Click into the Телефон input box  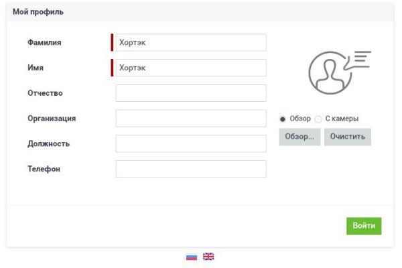[x=191, y=169]
